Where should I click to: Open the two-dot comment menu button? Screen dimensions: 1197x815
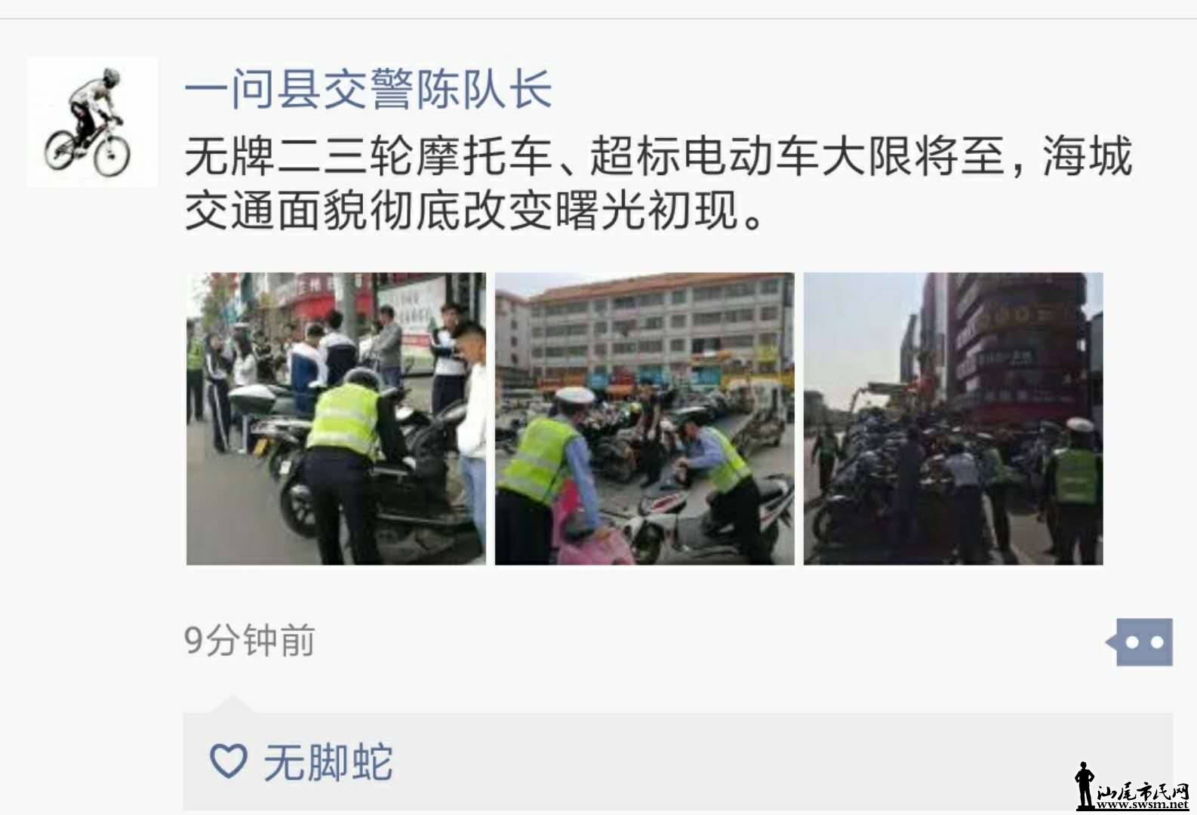[1140, 642]
